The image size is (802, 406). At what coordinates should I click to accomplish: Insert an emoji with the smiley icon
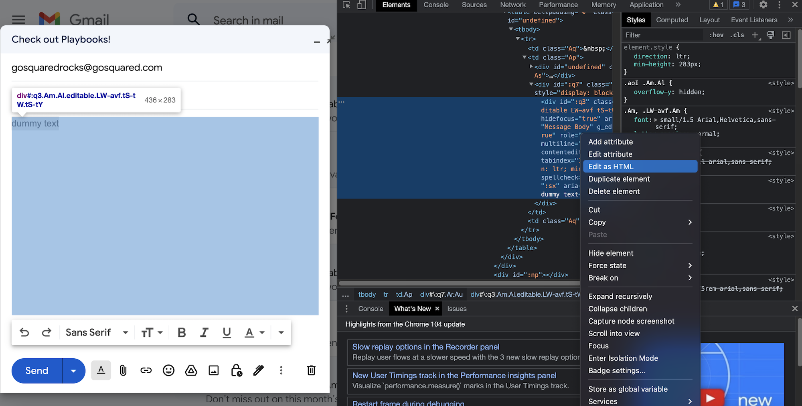[x=168, y=370]
